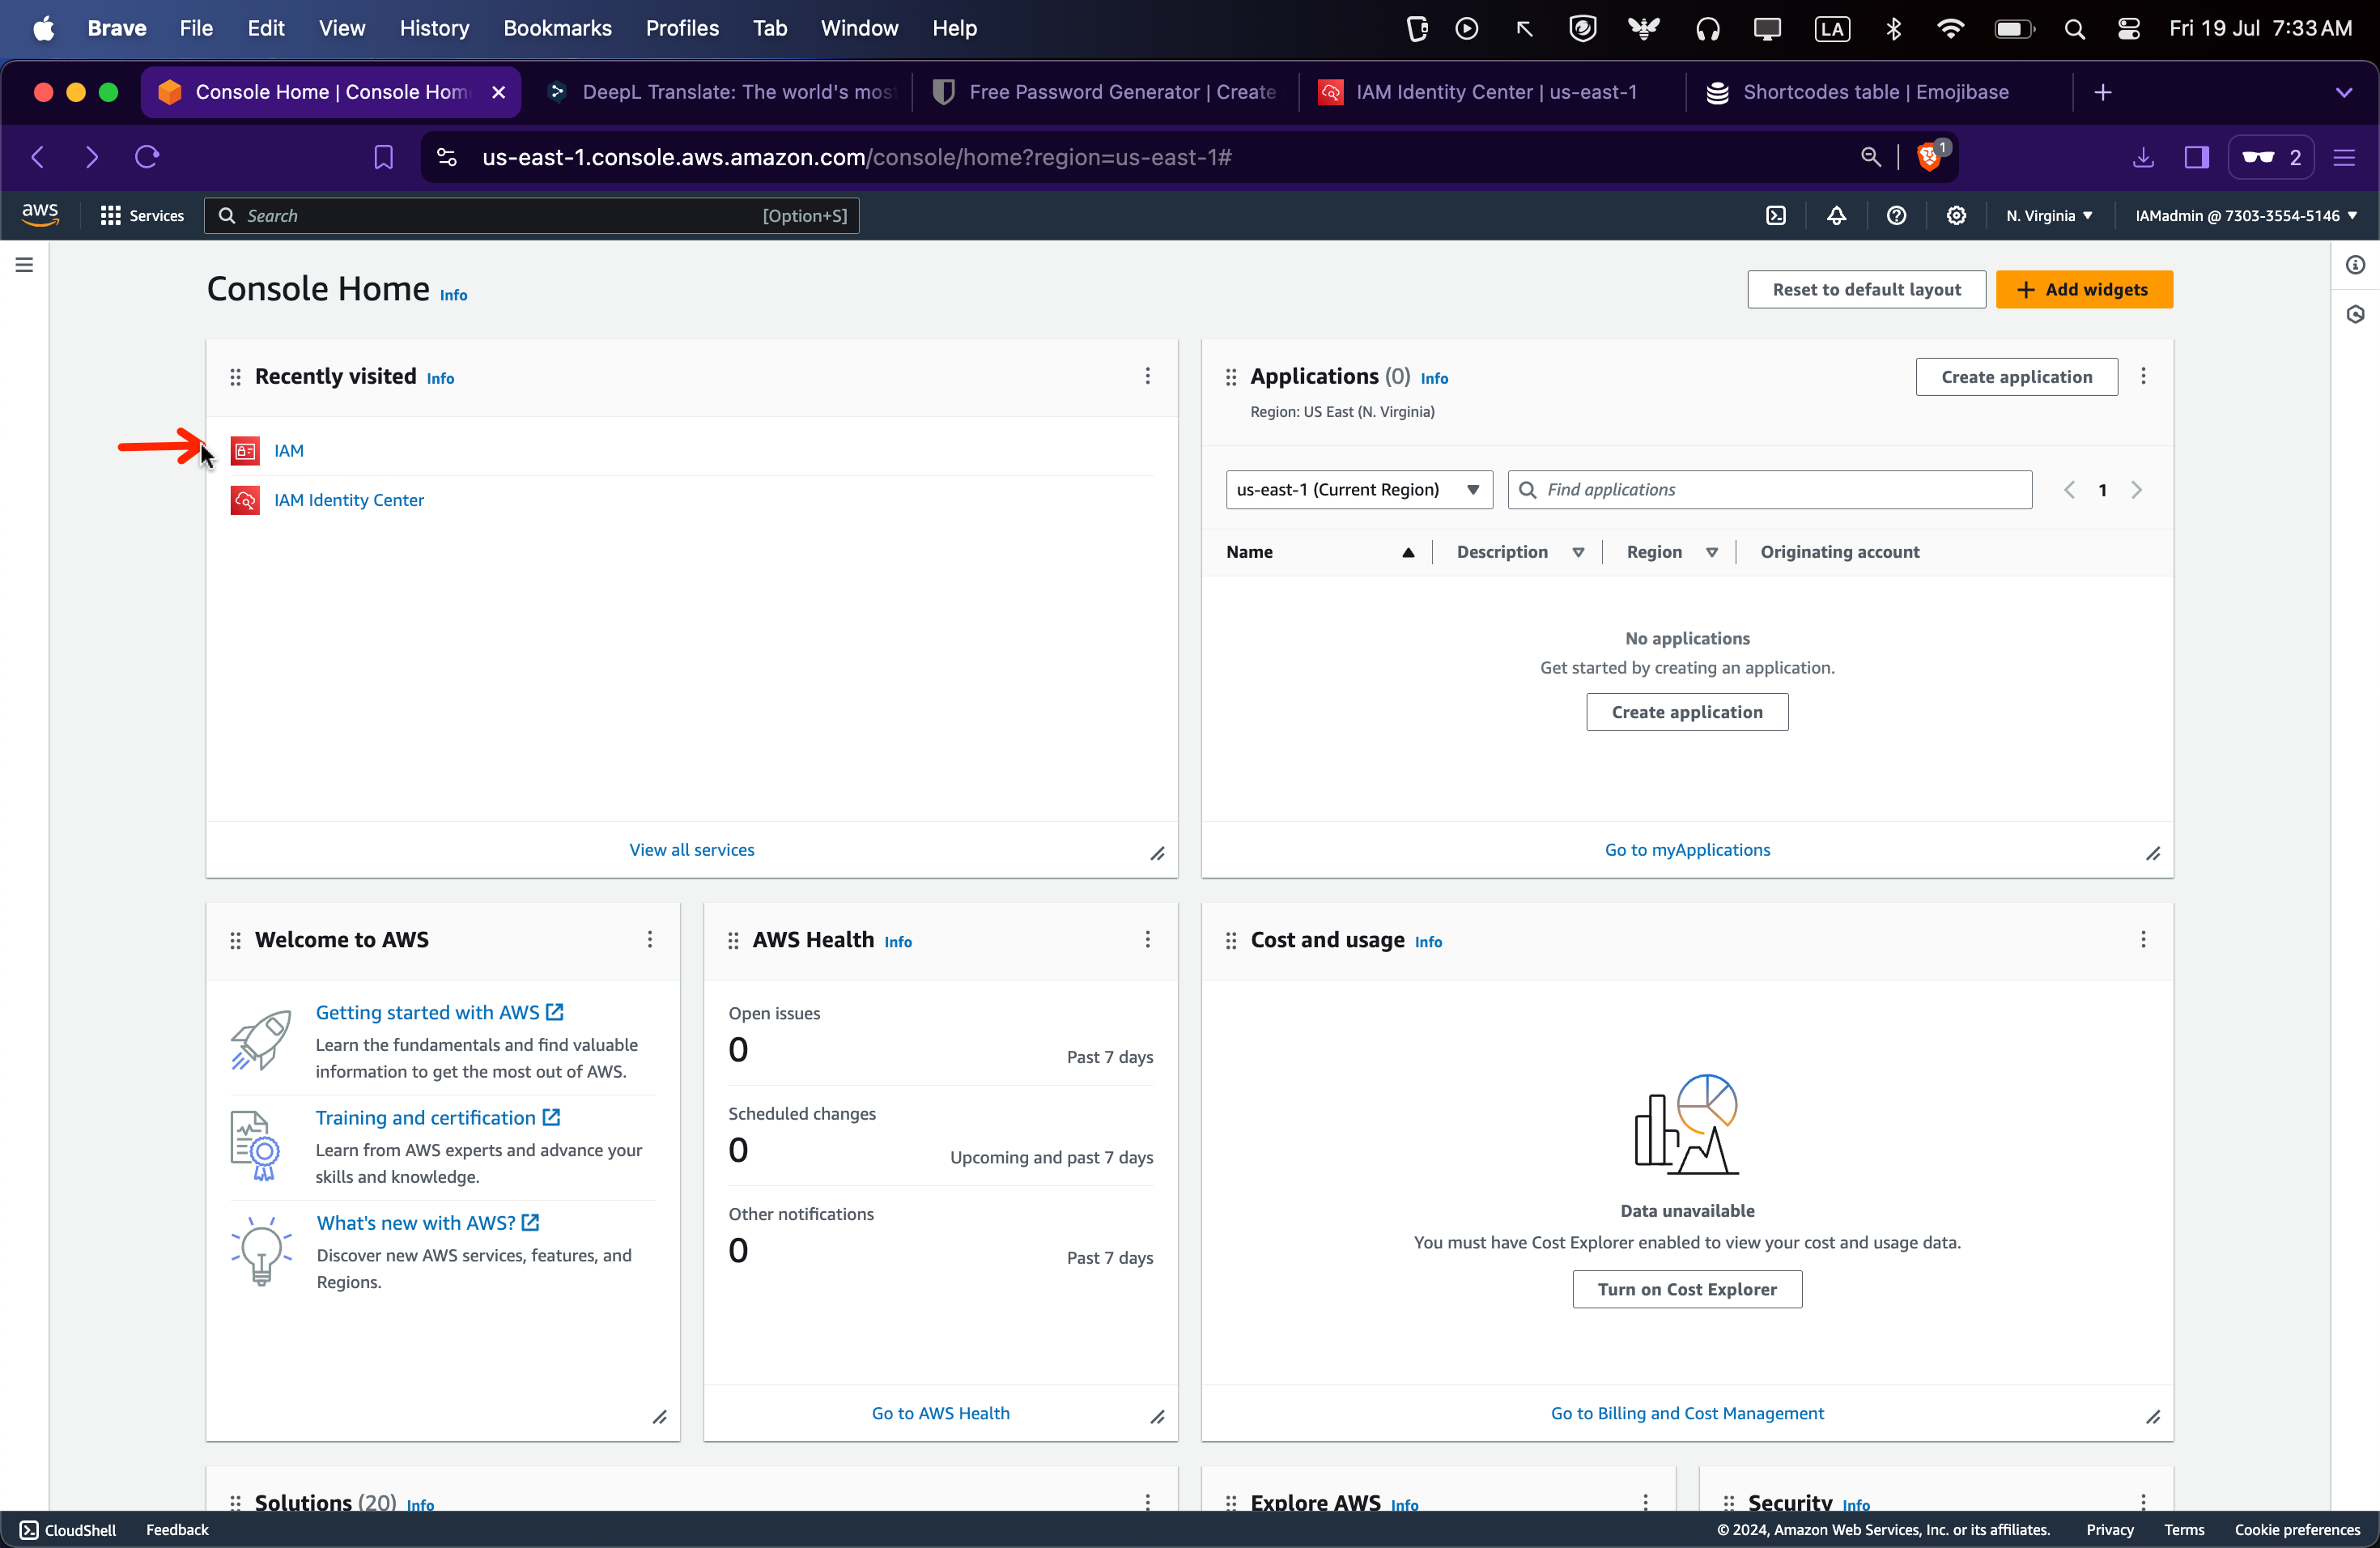
Task: Open the Bookmarks menu in the menu bar
Action: pos(557,28)
